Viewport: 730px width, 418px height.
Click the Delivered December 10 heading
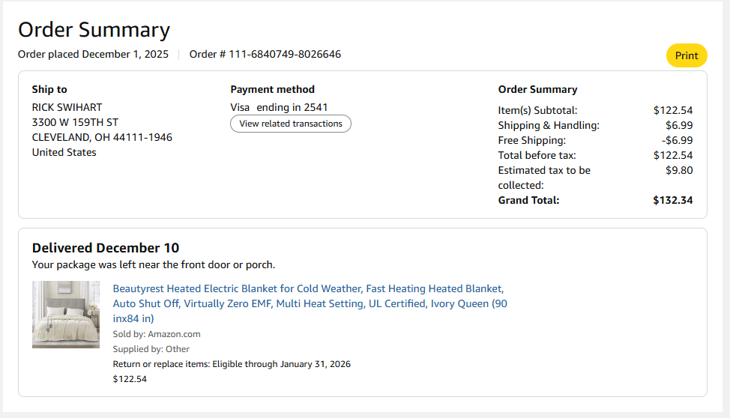tap(106, 248)
